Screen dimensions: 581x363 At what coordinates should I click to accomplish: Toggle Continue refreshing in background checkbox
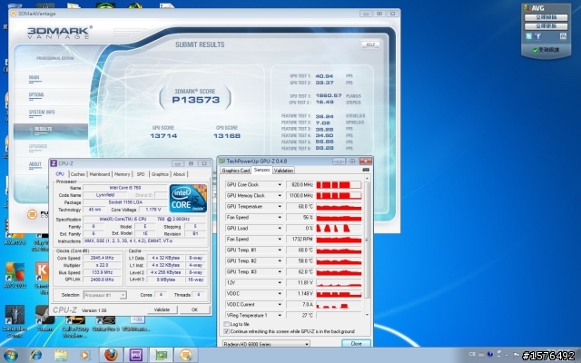[x=226, y=331]
